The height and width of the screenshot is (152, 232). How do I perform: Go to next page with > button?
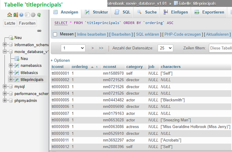point(93,48)
